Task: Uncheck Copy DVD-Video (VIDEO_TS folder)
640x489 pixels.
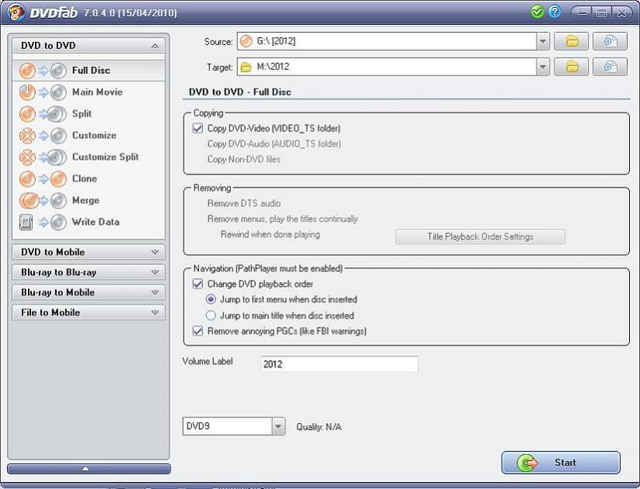Action: [198, 128]
